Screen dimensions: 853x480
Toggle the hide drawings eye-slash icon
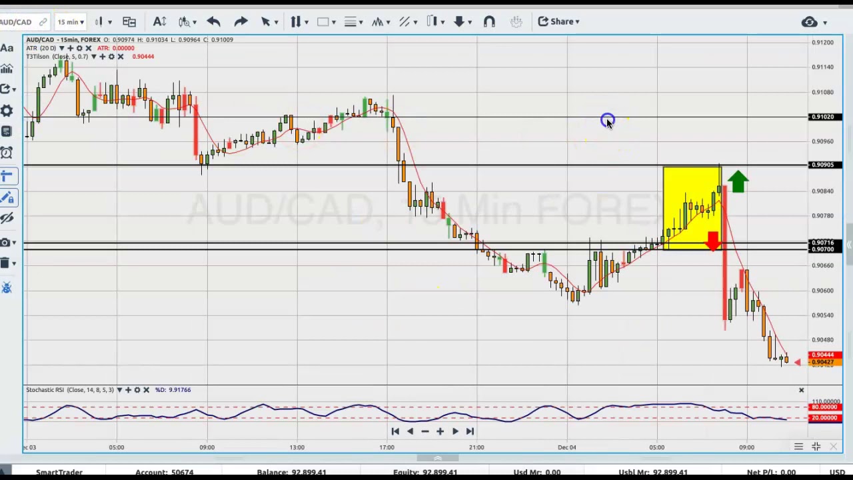pyautogui.click(x=7, y=219)
